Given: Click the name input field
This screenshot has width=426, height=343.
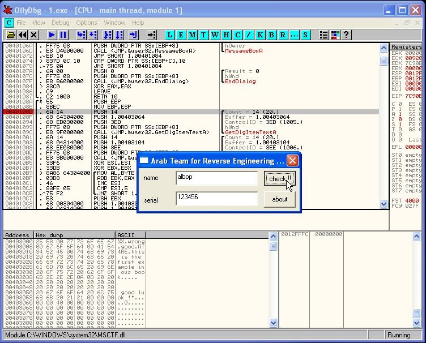Looking at the screenshot, I should 217,178.
